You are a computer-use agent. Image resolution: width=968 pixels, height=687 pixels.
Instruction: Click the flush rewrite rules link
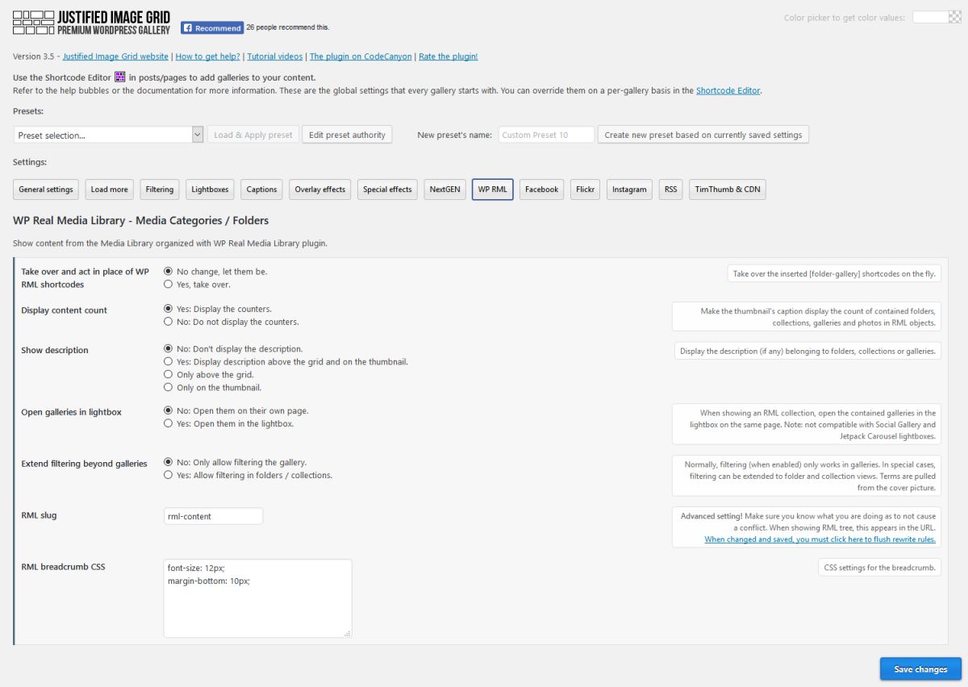click(820, 539)
